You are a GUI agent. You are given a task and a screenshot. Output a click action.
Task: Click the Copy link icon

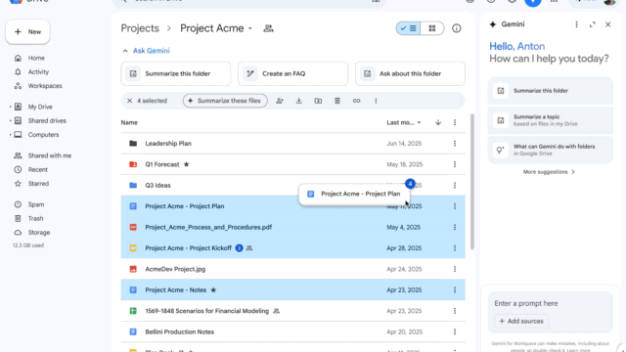click(356, 101)
